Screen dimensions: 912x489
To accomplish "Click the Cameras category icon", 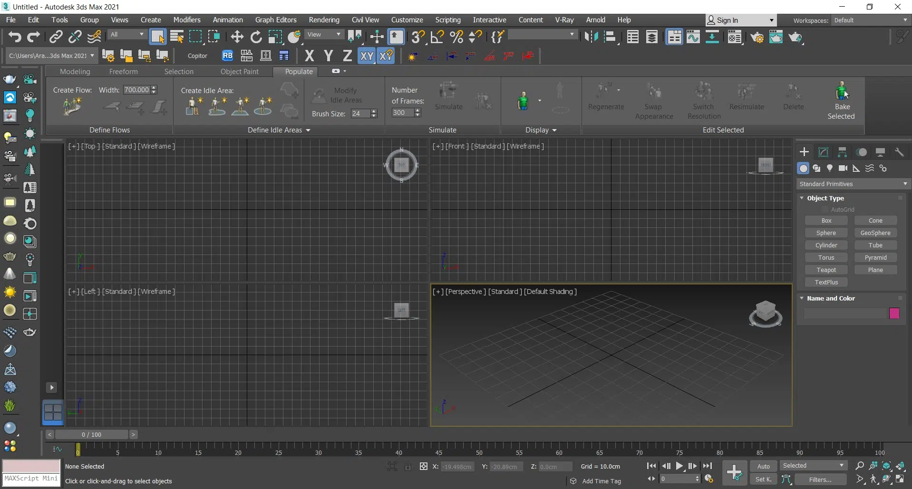I will 843,169.
